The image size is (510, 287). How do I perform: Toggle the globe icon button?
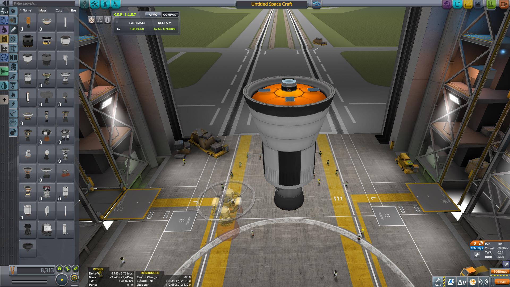point(108,20)
